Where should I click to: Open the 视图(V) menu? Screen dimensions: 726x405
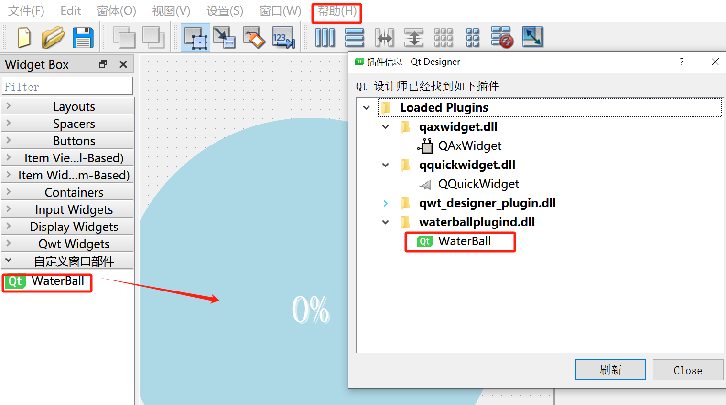pos(171,10)
